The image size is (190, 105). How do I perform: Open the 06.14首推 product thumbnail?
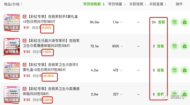(x=12, y=22)
